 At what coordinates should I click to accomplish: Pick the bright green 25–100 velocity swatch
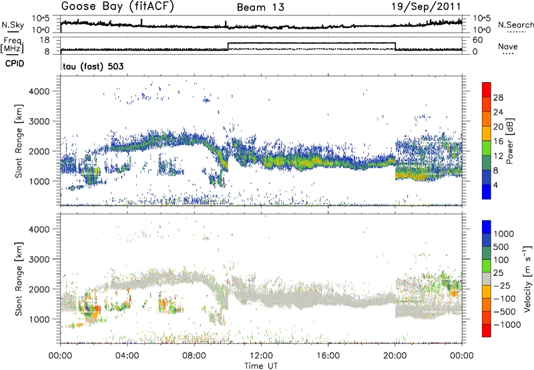pyautogui.click(x=487, y=266)
